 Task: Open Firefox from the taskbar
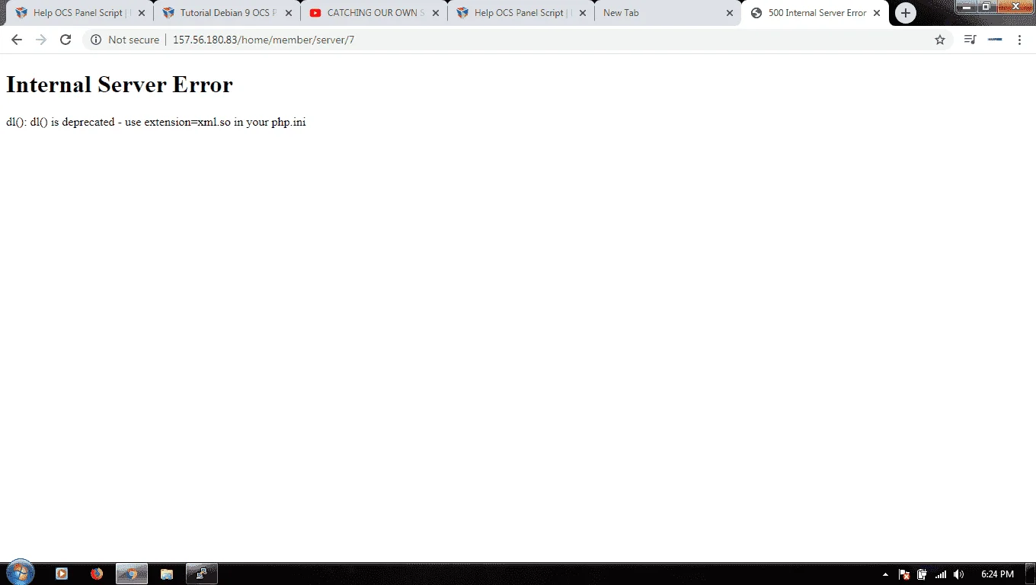click(97, 574)
